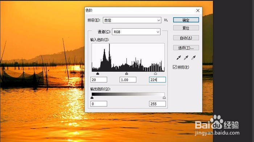254x142 pixels.
Task: Click the histogram display
Action: pyautogui.click(x=128, y=57)
